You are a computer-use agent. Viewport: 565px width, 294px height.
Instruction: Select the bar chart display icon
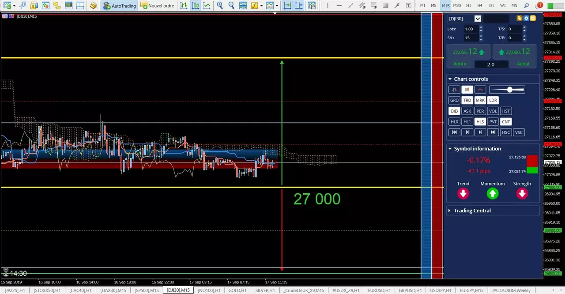[184, 6]
